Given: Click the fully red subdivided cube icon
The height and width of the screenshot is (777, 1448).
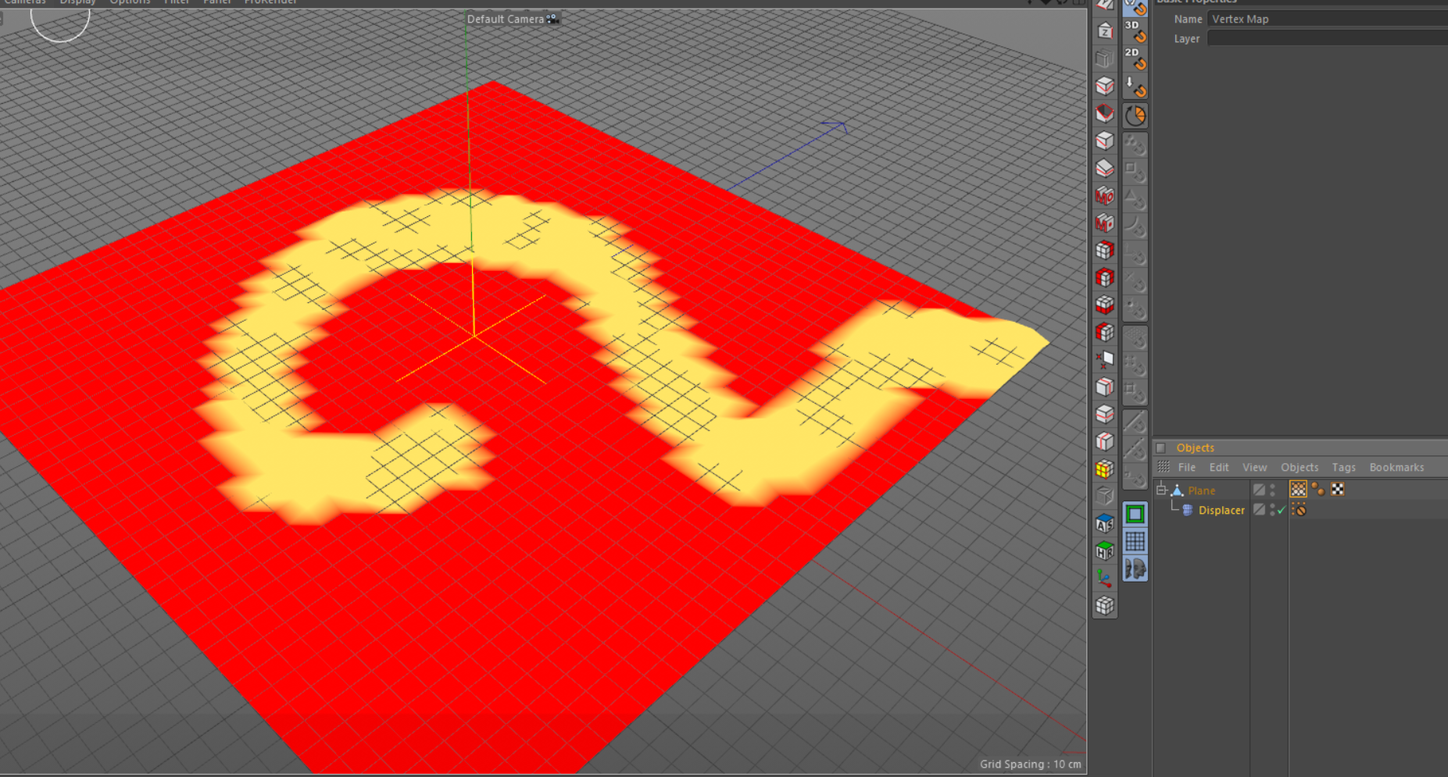Looking at the screenshot, I should coord(1104,277).
